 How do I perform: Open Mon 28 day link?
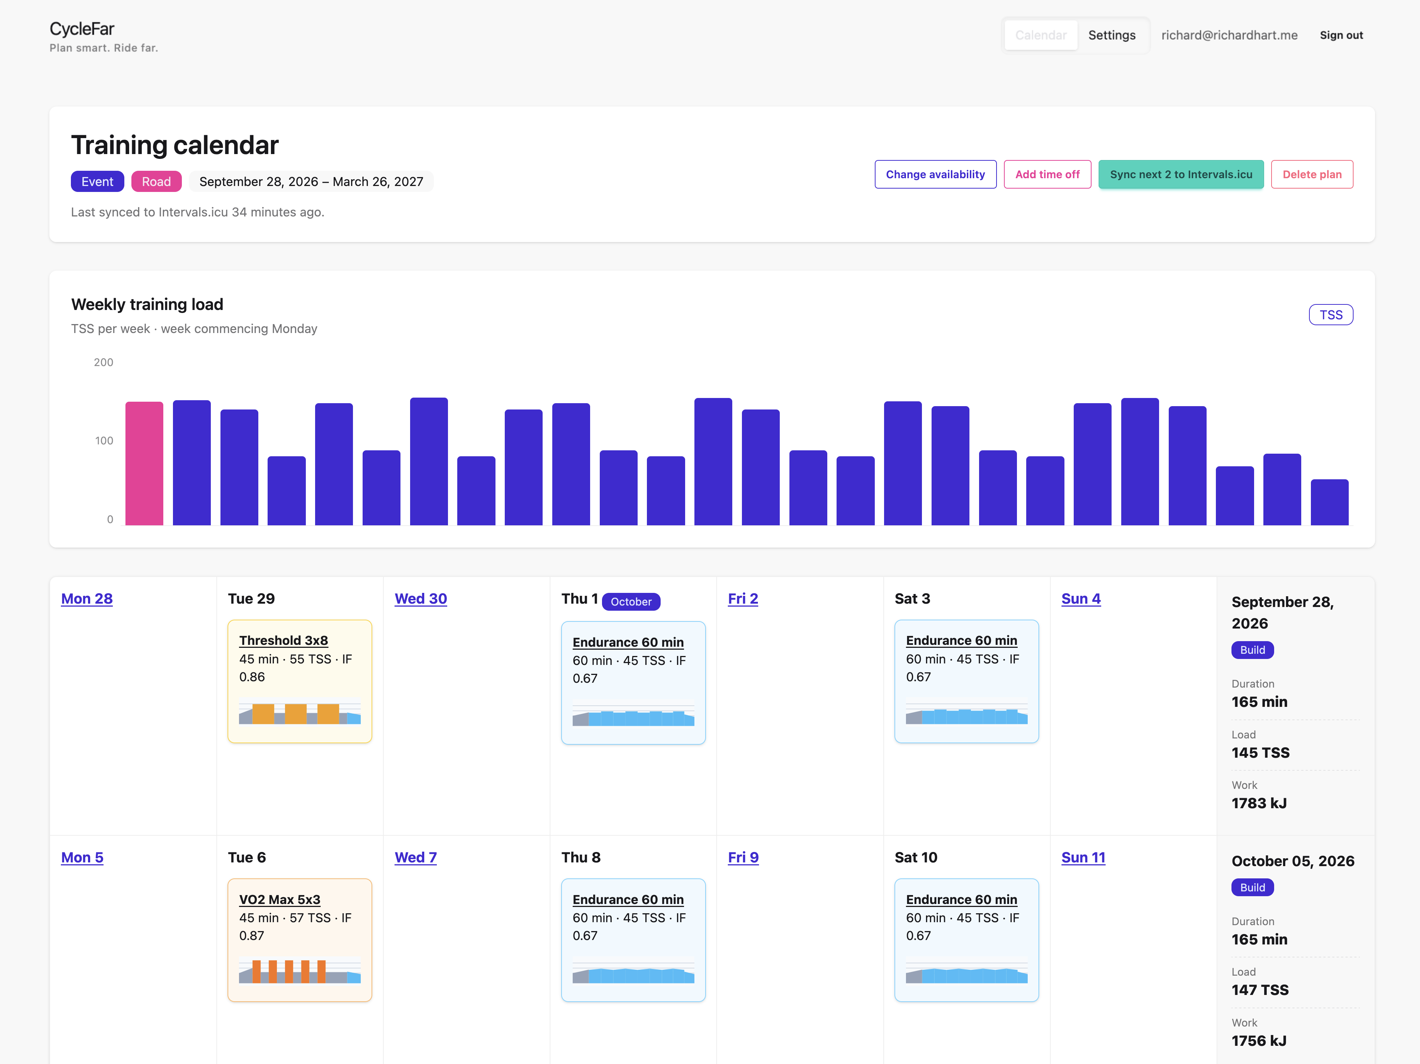[x=87, y=598]
